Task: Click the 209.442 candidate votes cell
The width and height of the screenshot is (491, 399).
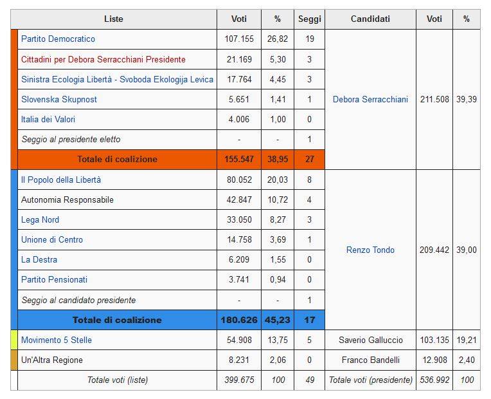Action: click(x=434, y=250)
